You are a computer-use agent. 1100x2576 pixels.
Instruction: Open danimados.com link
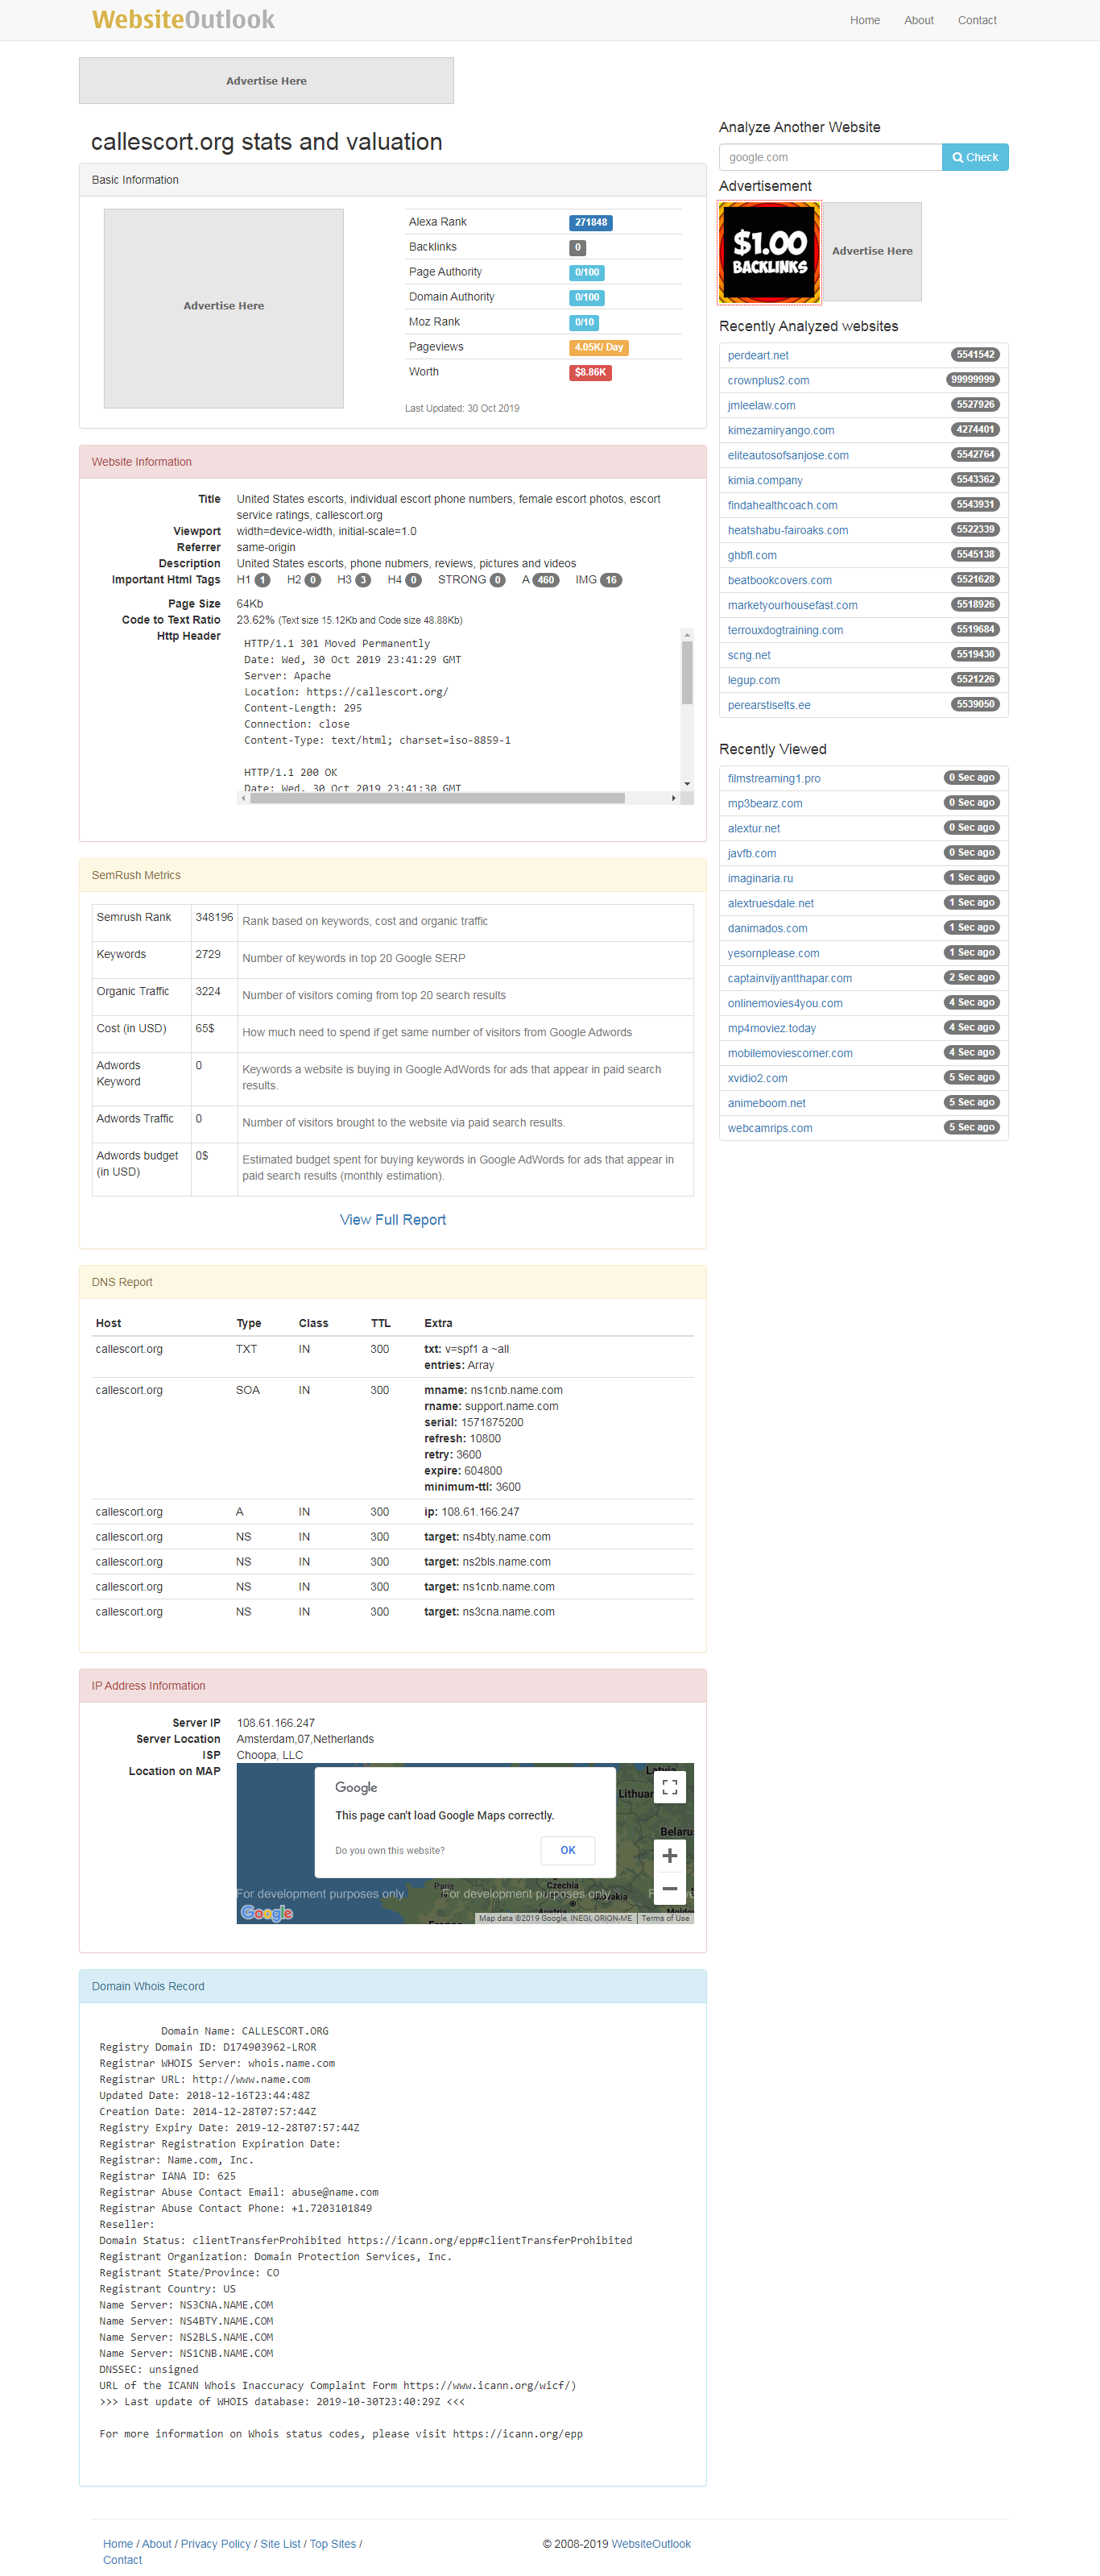(767, 928)
